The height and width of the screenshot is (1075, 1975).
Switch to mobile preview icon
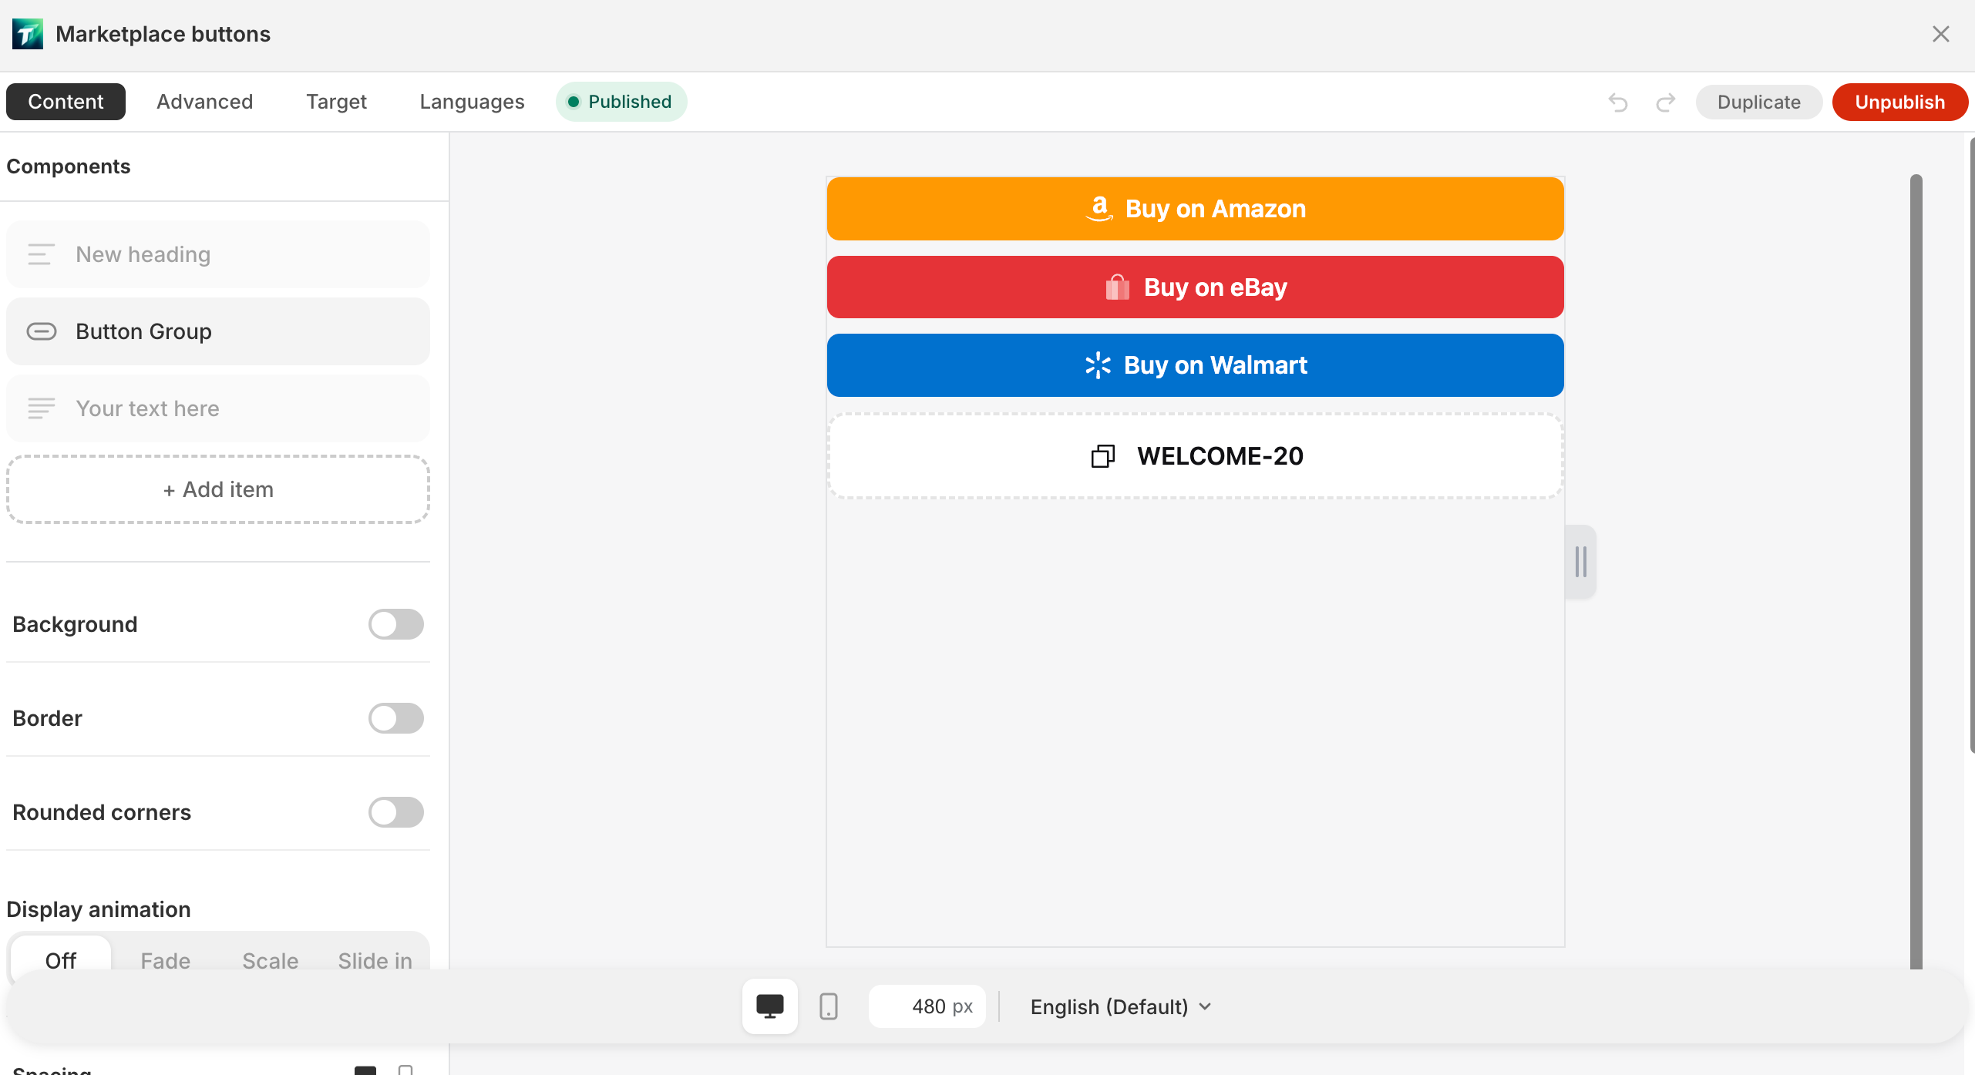(829, 1006)
